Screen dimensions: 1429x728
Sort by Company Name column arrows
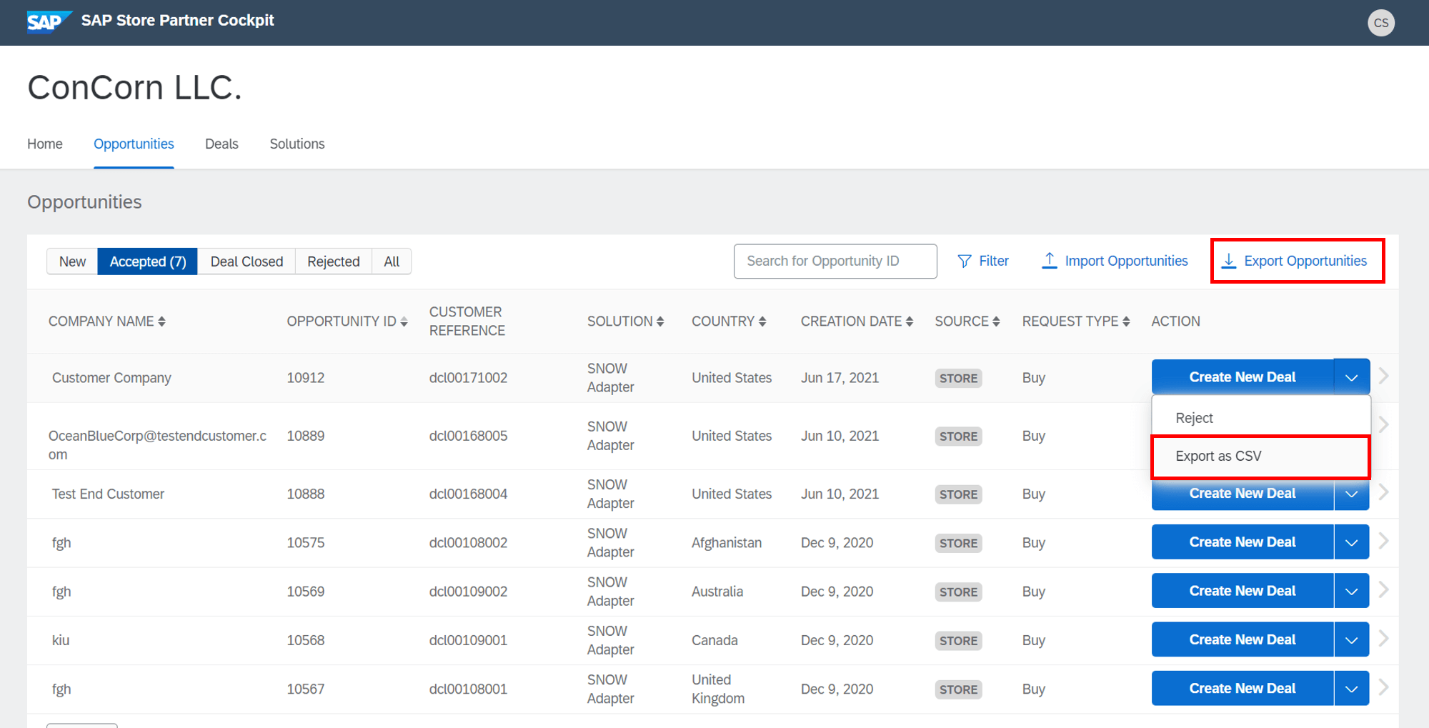click(161, 321)
